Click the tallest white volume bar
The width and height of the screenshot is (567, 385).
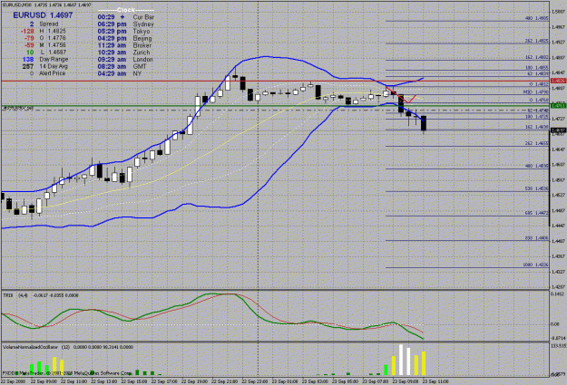click(x=401, y=360)
